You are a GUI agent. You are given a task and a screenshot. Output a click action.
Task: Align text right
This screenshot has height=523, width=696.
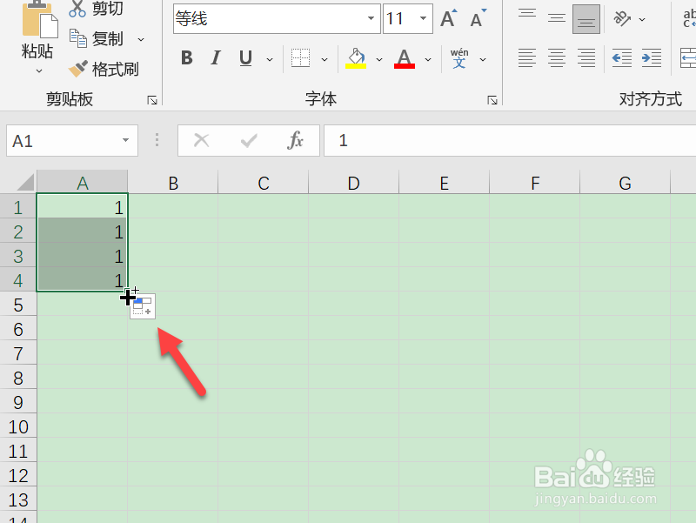tap(586, 58)
